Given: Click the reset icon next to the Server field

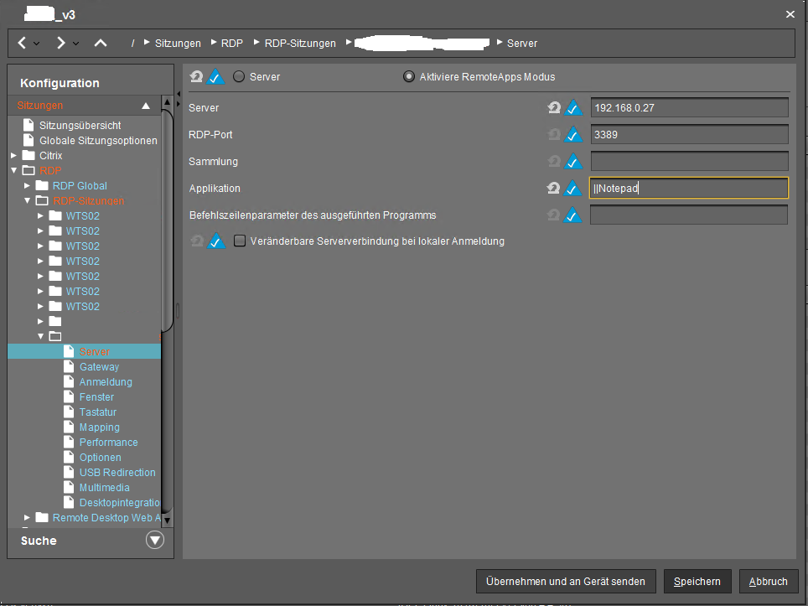Looking at the screenshot, I should (553, 108).
